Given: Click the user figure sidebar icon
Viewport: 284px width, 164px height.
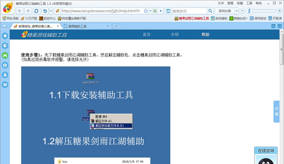Looking at the screenshot, I should [x=5, y=75].
